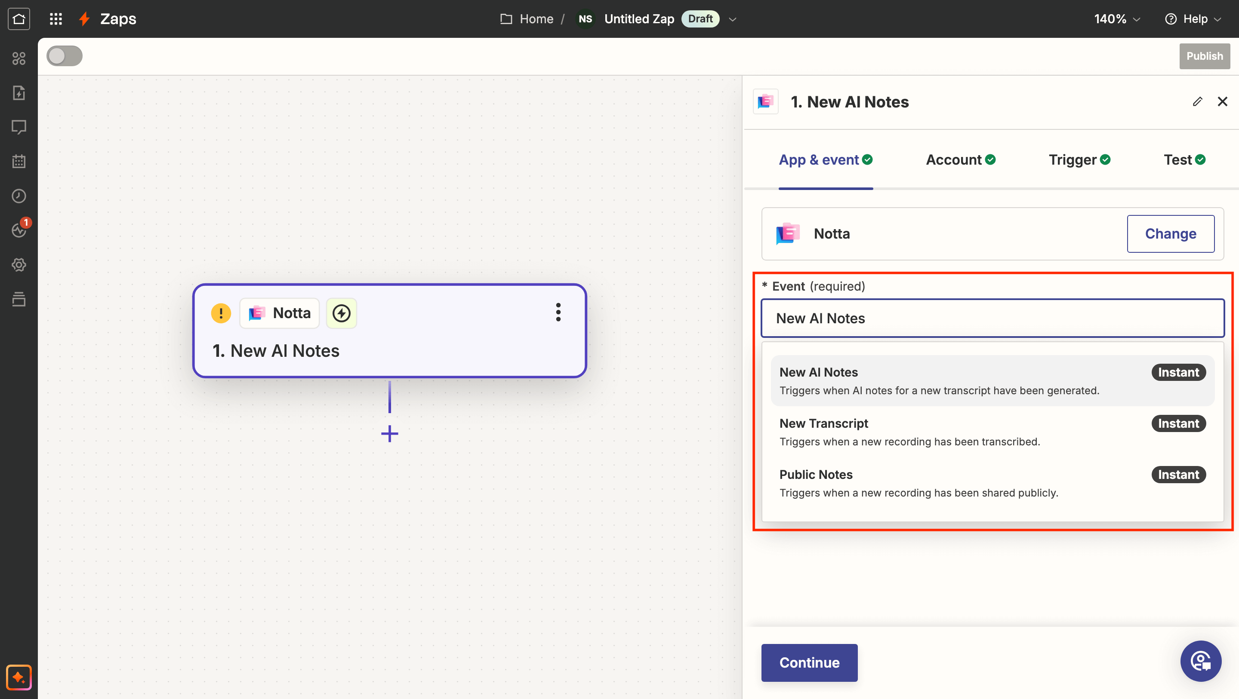Open the apps grid menu

tap(56, 19)
